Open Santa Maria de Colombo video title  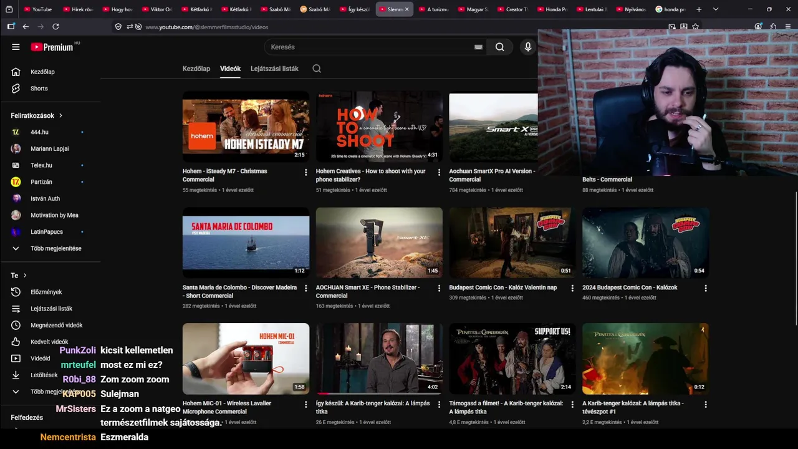(240, 291)
